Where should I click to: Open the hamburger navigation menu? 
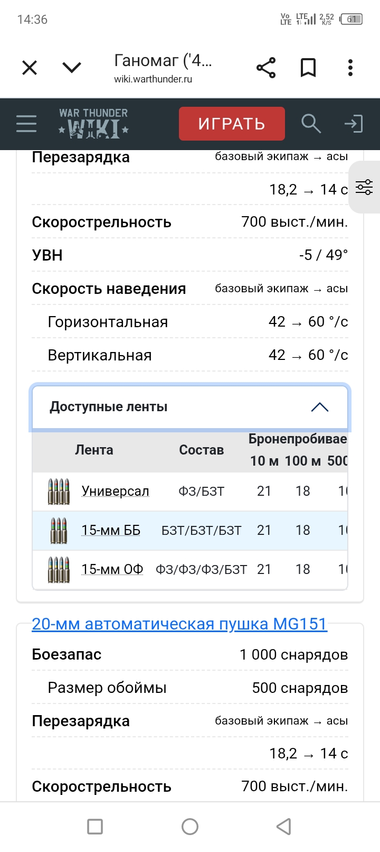pos(26,124)
